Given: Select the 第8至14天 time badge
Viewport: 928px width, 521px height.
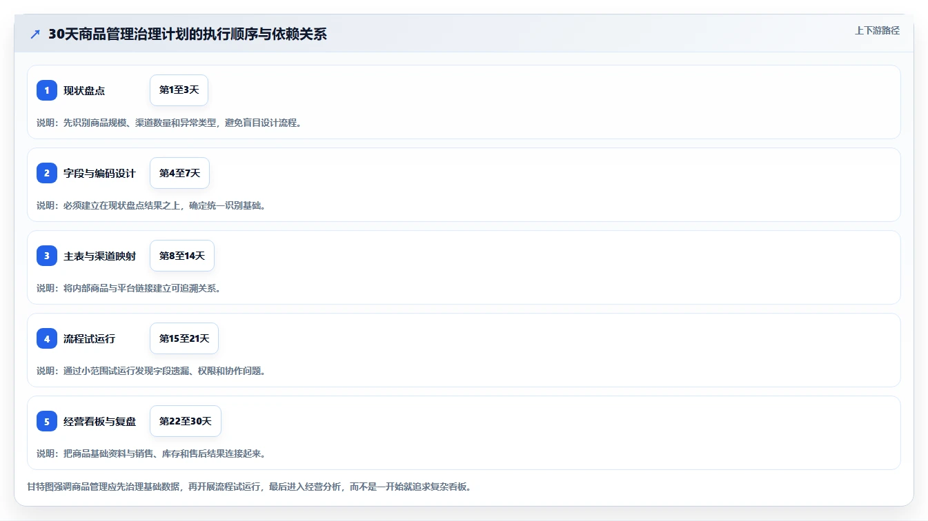Looking at the screenshot, I should [182, 256].
